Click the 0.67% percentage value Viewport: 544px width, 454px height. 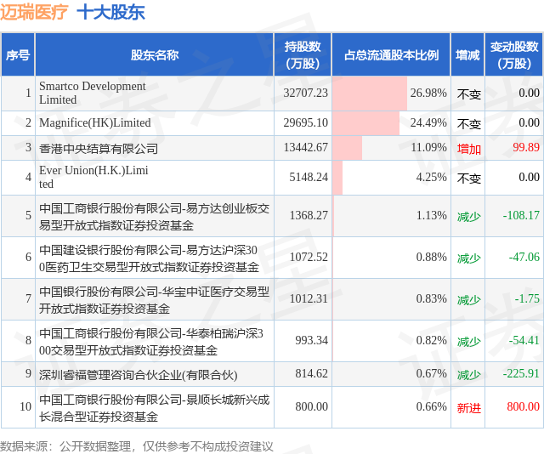431,373
